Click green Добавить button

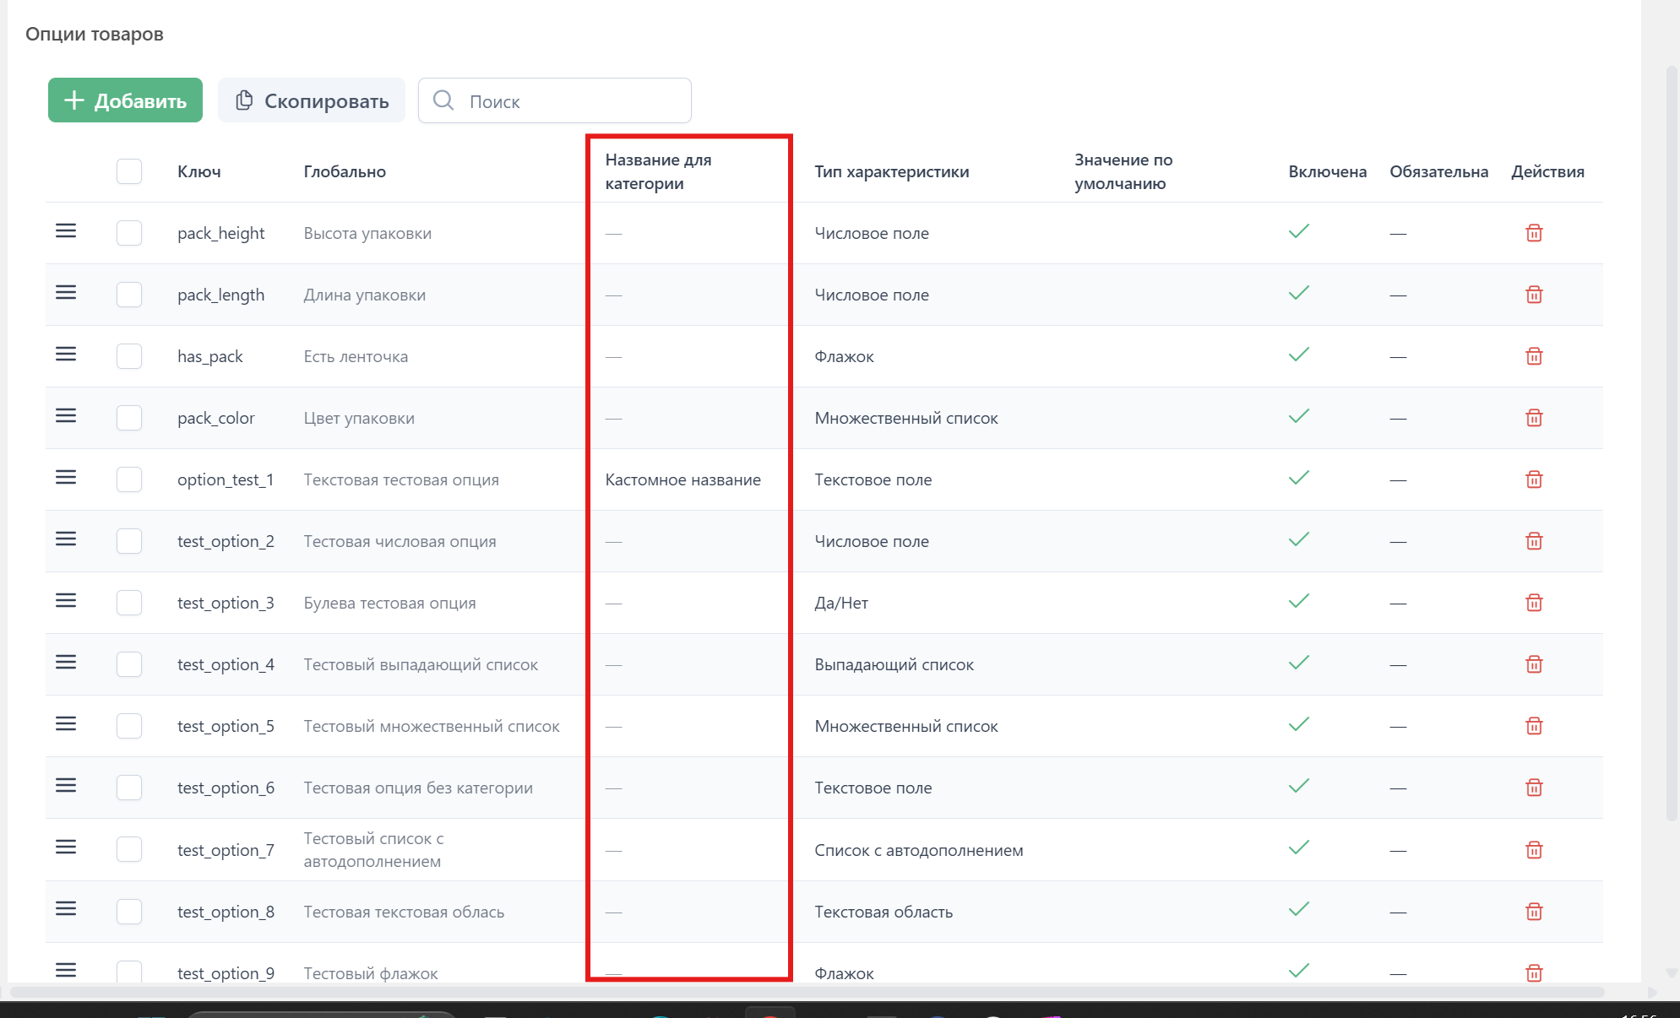tap(125, 100)
